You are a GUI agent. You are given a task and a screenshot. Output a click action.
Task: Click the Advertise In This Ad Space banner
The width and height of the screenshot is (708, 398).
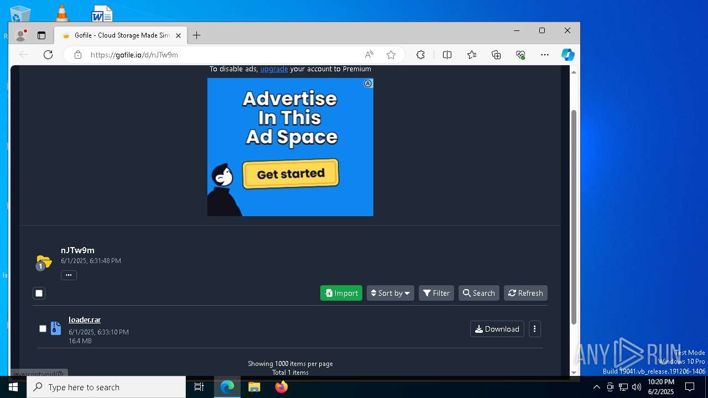pyautogui.click(x=290, y=147)
